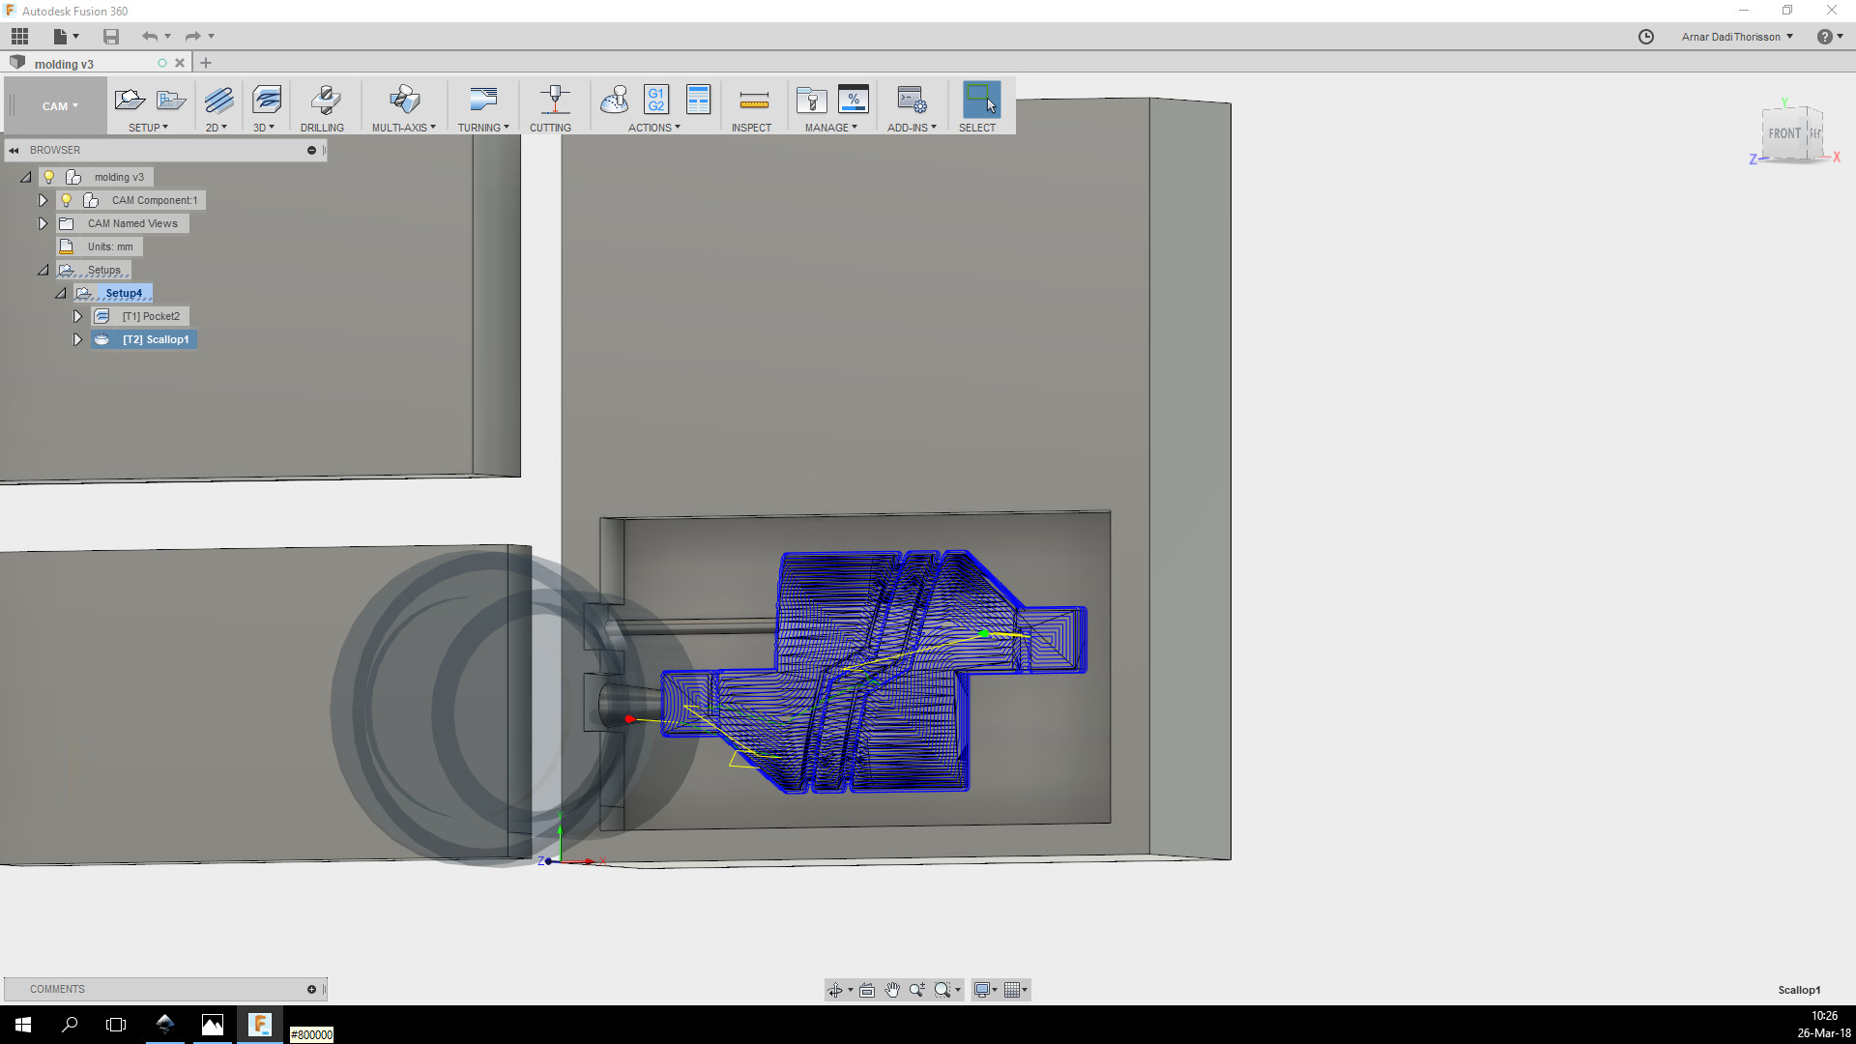Click the Cutting tool icon
Viewport: 1856px width, 1044px height.
click(x=554, y=100)
